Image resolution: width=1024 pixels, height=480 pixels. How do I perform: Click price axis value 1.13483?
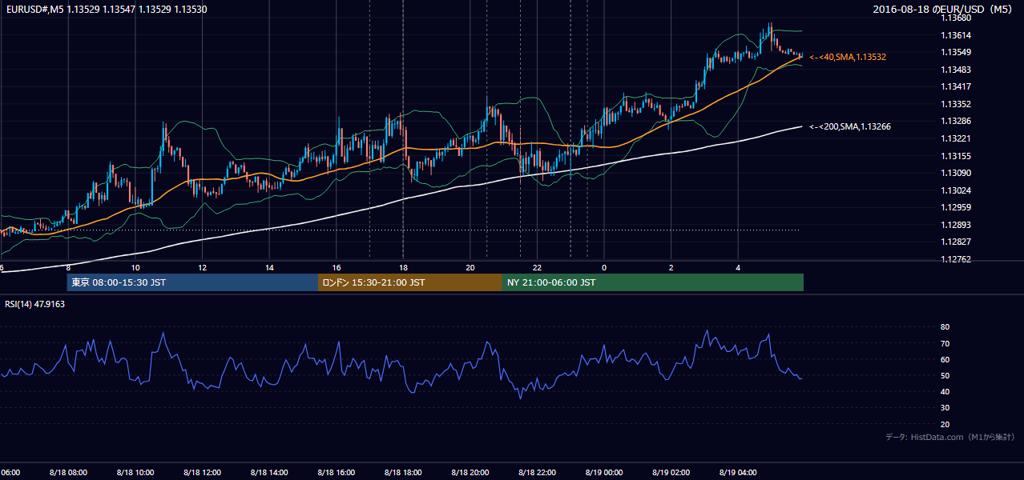956,70
